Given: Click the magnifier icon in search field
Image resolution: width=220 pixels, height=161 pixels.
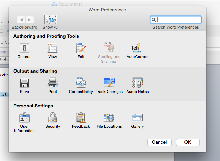Looking at the screenshot, I should (x=154, y=20).
